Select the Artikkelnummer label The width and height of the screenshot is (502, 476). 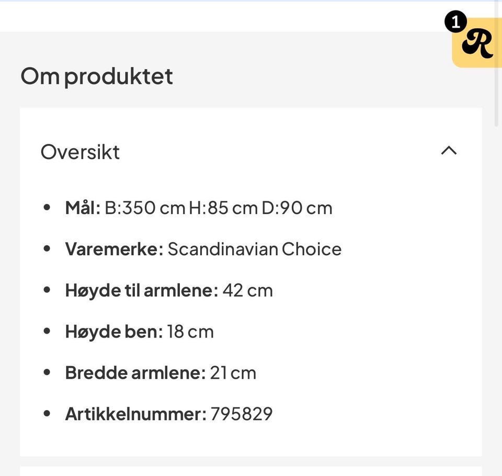[135, 414]
